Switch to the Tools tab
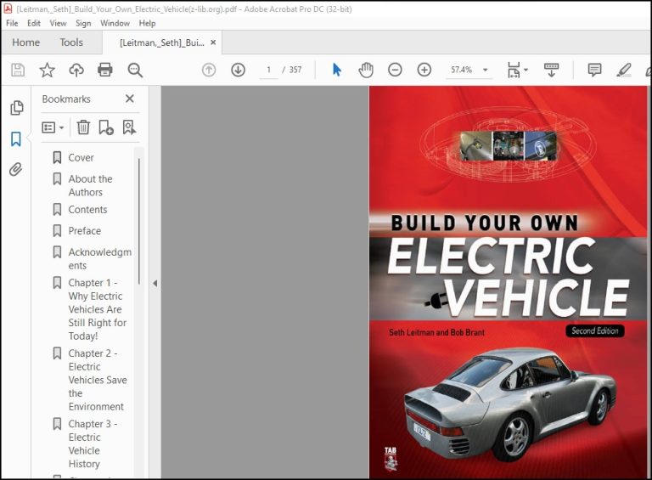 (71, 42)
